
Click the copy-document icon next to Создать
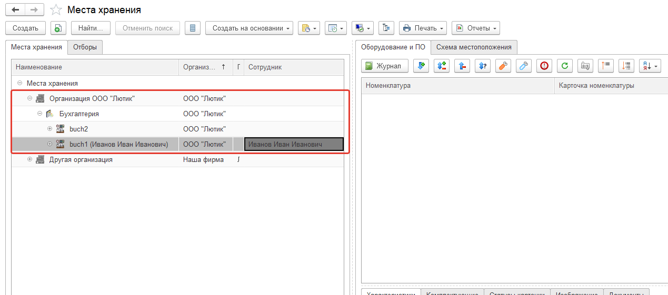pyautogui.click(x=58, y=28)
